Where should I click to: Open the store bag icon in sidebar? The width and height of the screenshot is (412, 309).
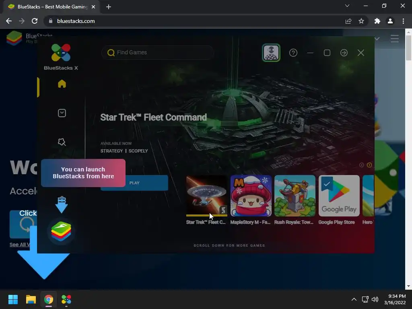tap(62, 113)
